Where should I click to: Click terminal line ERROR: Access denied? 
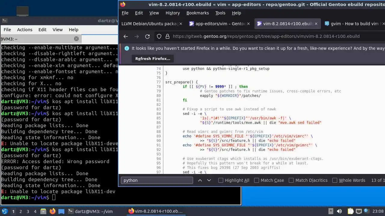click(55, 161)
